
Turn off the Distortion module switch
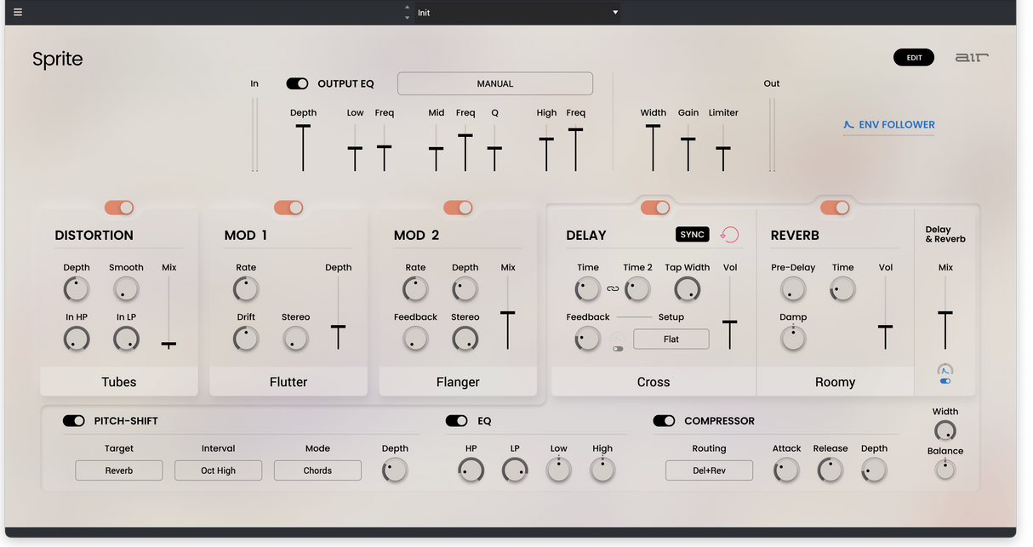click(119, 208)
